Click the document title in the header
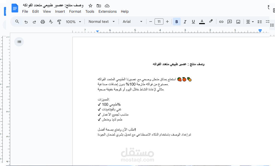The width and height of the screenshot is (275, 166). (x=53, y=5)
